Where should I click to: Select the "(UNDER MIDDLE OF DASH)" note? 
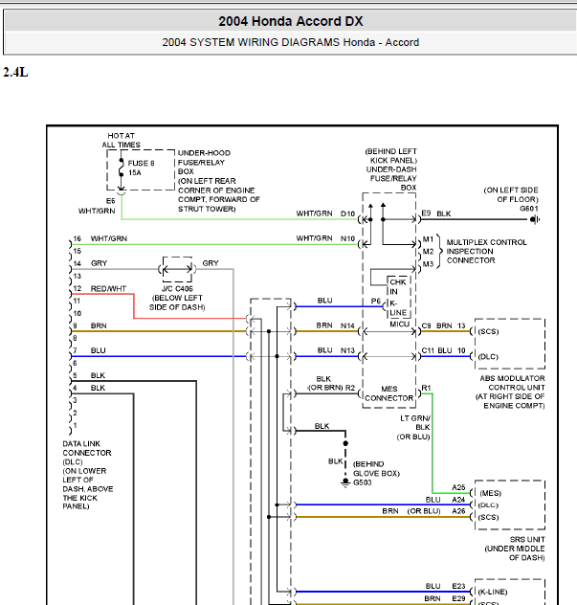coord(515,553)
